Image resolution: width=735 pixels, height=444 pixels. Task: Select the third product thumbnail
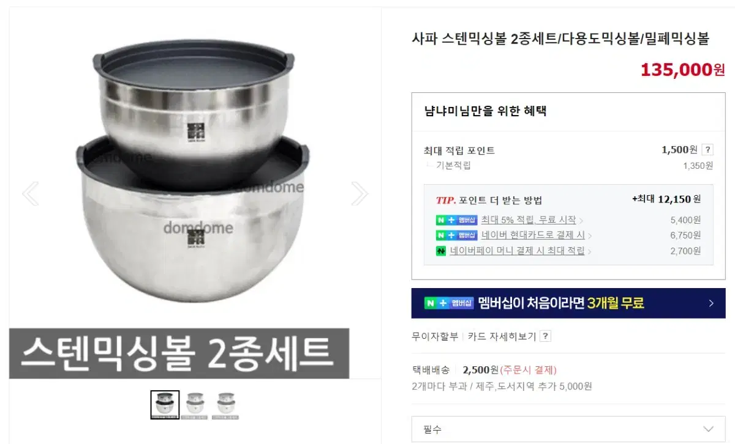(226, 405)
